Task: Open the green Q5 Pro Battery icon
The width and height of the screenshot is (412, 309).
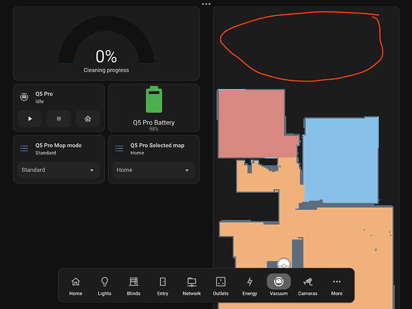Action: pos(153,100)
